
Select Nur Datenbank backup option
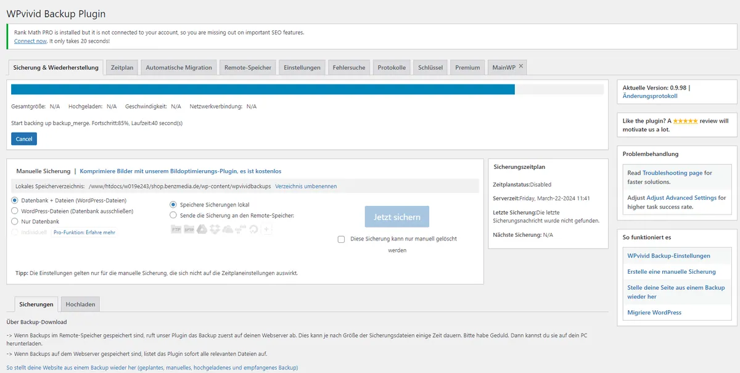(x=15, y=221)
